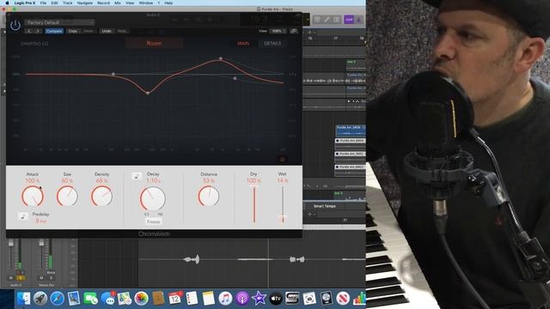Toggle the Decay tempo sync note button
The width and height of the screenshot is (550, 309).
pyautogui.click(x=137, y=176)
